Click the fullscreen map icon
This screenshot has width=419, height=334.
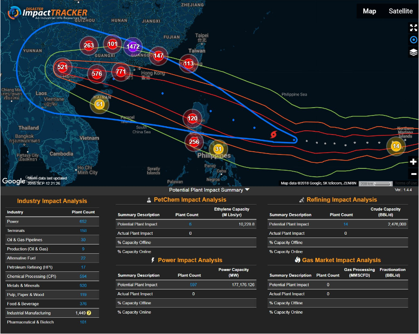[x=413, y=27]
